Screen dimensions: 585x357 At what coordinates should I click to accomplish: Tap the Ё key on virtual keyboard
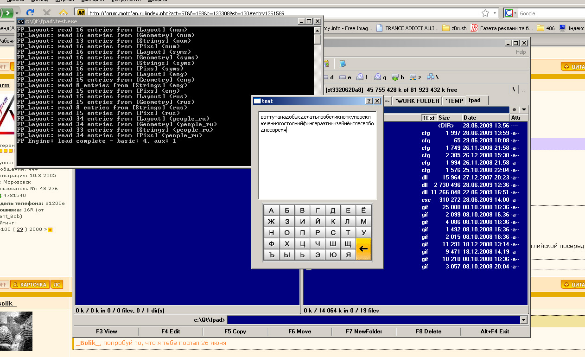coord(363,210)
